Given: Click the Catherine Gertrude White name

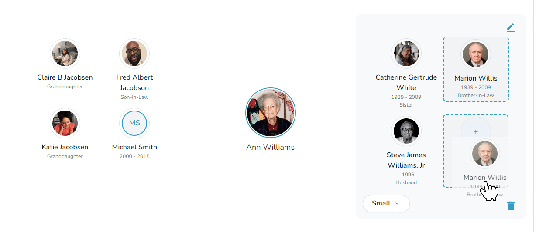Looking at the screenshot, I should point(406,83).
